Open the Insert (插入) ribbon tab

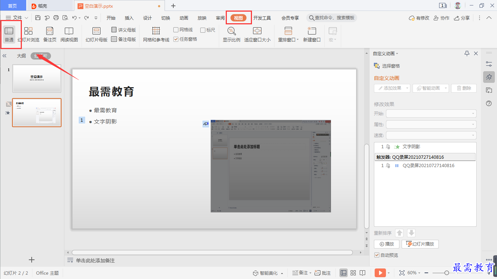[129, 18]
